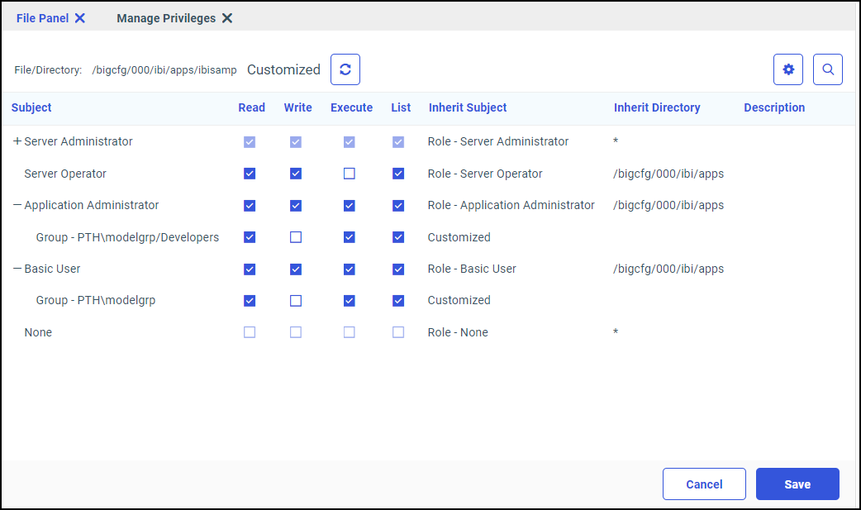861x510 pixels.
Task: Open the settings gear panel
Action: click(787, 69)
